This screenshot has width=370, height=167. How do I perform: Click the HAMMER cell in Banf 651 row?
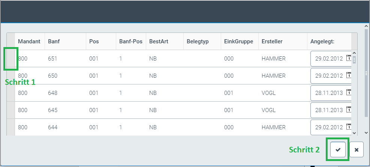click(274, 59)
